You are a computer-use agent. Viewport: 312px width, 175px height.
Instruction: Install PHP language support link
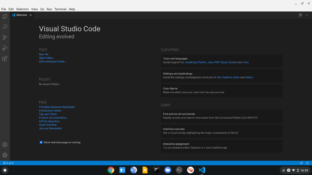click(x=217, y=62)
